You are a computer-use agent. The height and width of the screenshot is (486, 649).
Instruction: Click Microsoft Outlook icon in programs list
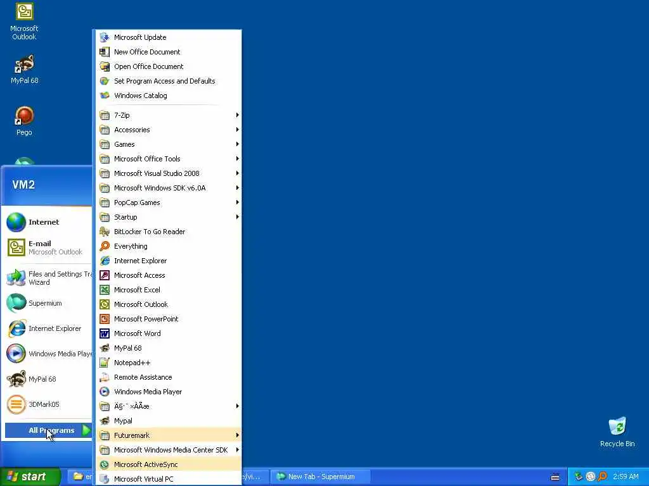click(105, 304)
